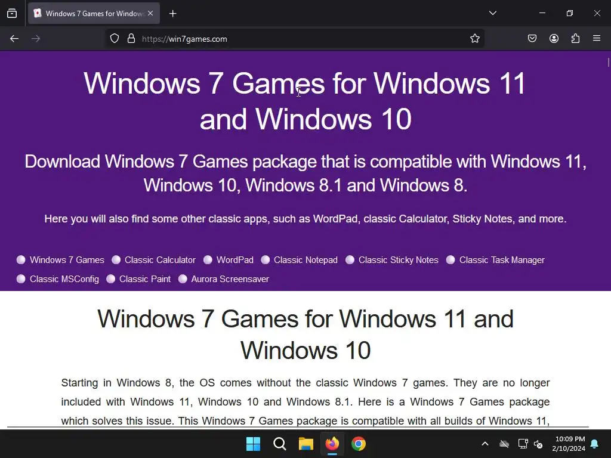Select the Windows 7 Games tab
The height and width of the screenshot is (458, 611).
pos(94,13)
